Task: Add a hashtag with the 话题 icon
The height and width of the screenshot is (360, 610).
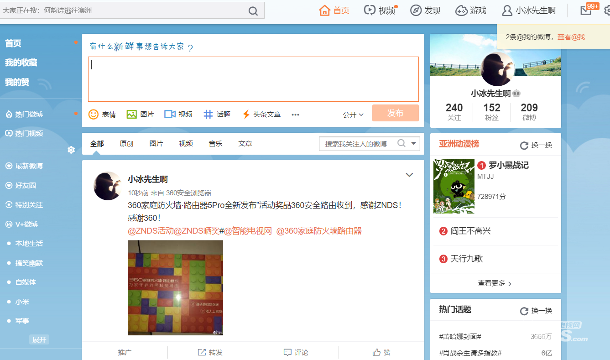Action: [x=208, y=114]
